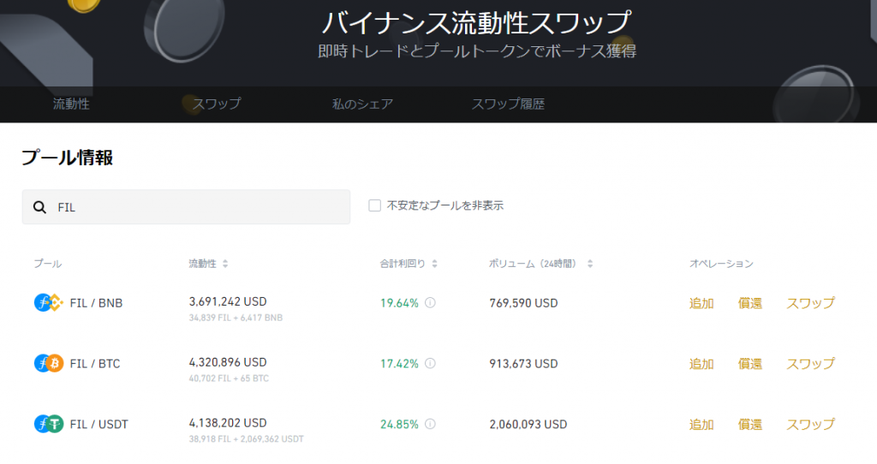The image size is (877, 464).
Task: Click volume 769,590 USD
Action: [x=523, y=303]
